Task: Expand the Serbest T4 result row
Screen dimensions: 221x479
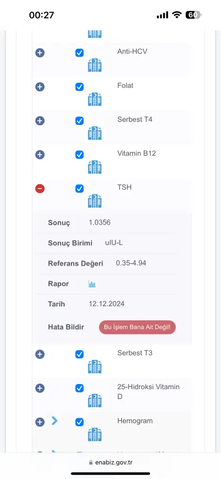Action: (40, 121)
